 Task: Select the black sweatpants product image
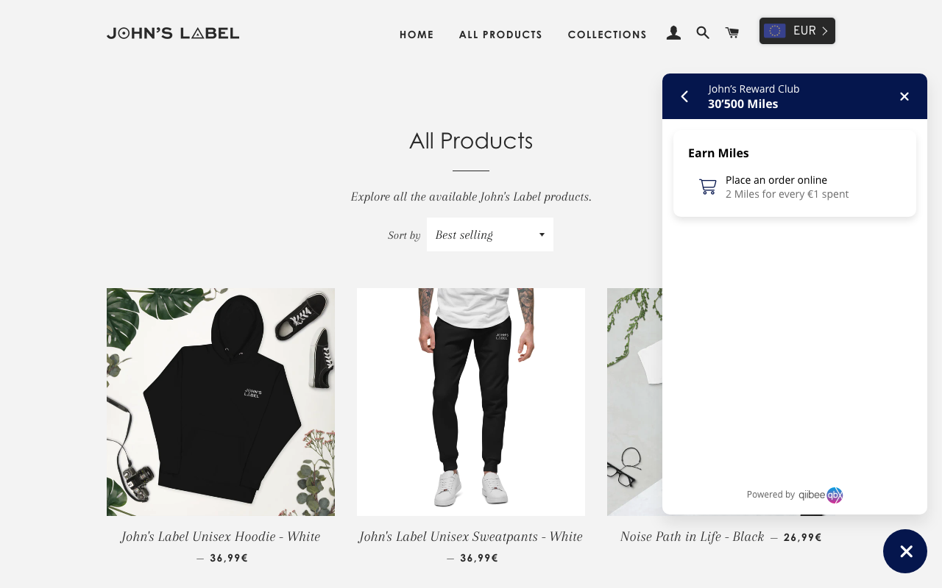tap(471, 402)
